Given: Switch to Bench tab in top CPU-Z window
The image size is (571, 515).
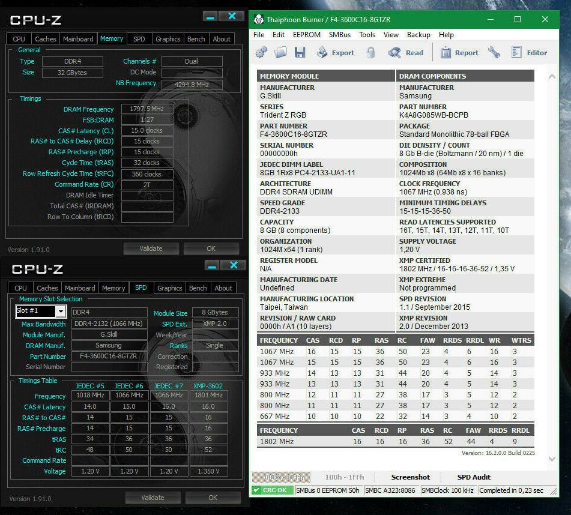Looking at the screenshot, I should click(196, 39).
